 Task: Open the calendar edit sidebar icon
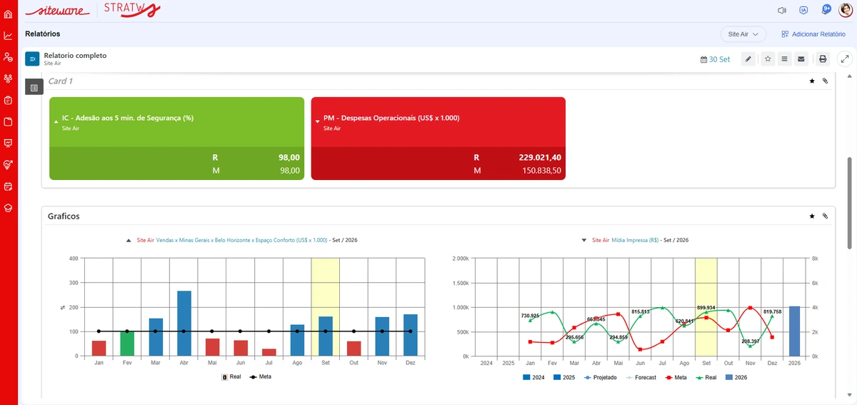click(x=9, y=186)
